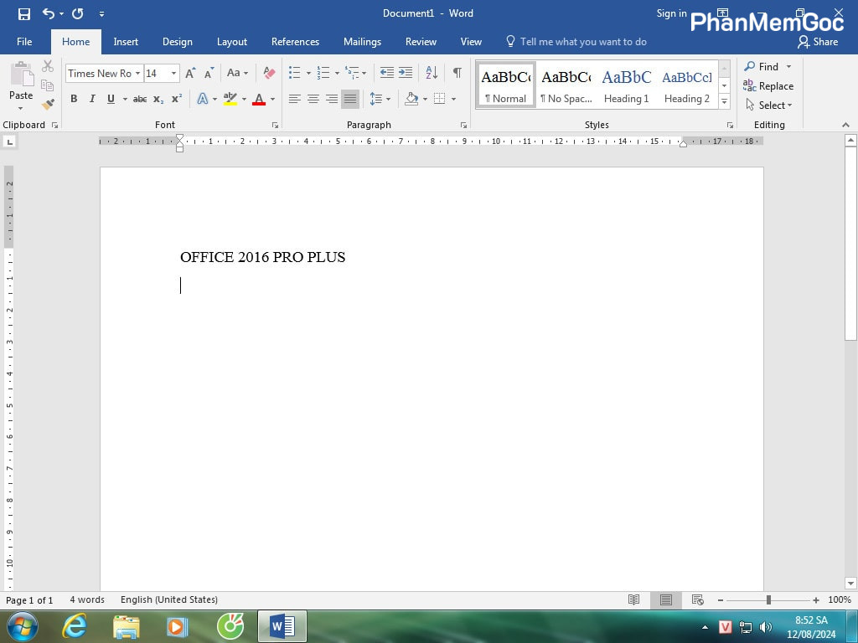Open the font size dropdown
Screen dimensions: 858x643
pos(173,74)
